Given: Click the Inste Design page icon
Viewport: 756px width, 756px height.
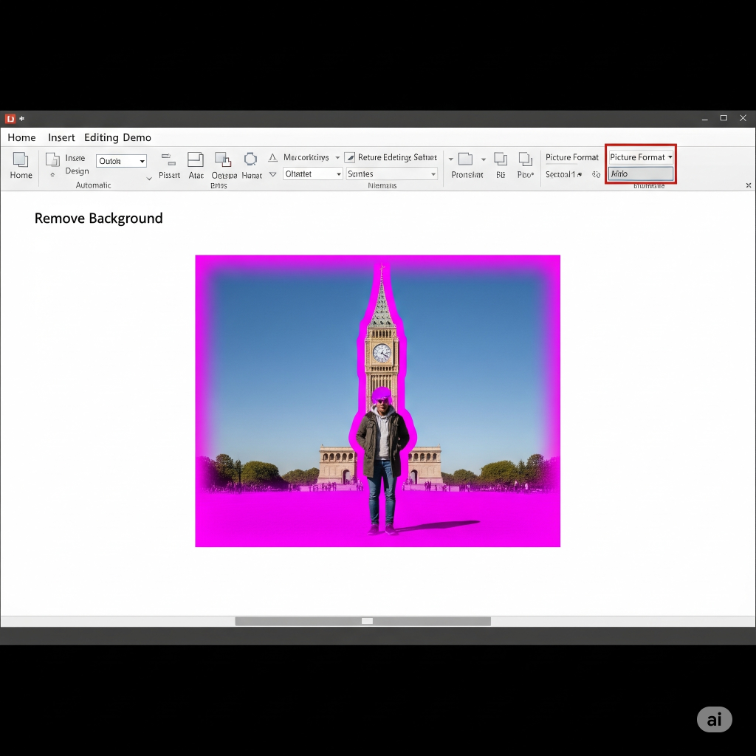Looking at the screenshot, I should [x=52, y=161].
